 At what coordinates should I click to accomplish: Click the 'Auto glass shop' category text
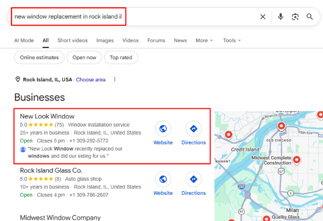coord(83,179)
